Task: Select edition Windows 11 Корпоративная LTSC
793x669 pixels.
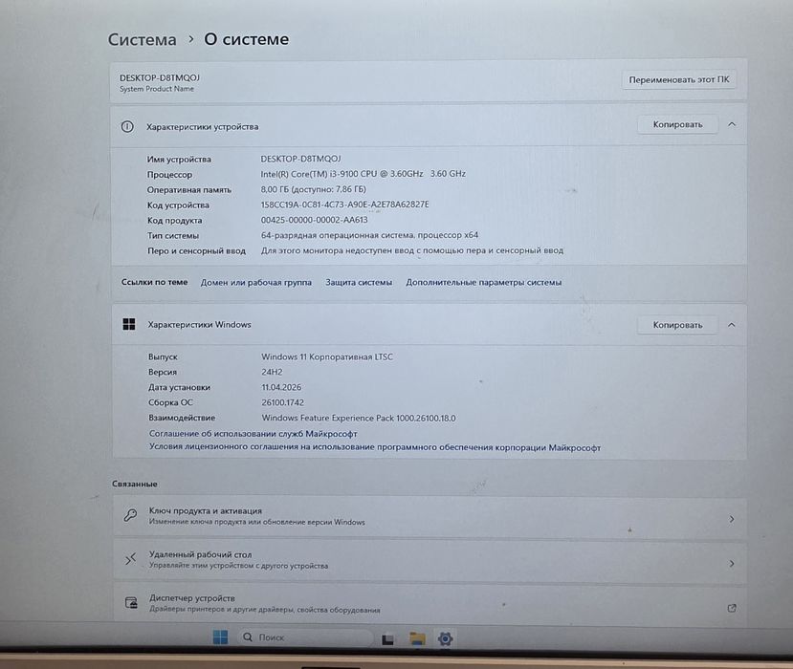Action: point(327,356)
